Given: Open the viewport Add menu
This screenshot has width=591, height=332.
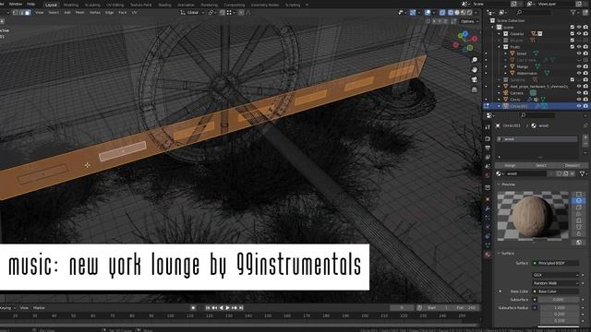Looking at the screenshot, I should pyautogui.click(x=67, y=12).
